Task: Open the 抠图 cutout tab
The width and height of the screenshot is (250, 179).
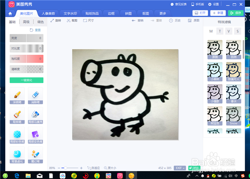Action: [145, 14]
